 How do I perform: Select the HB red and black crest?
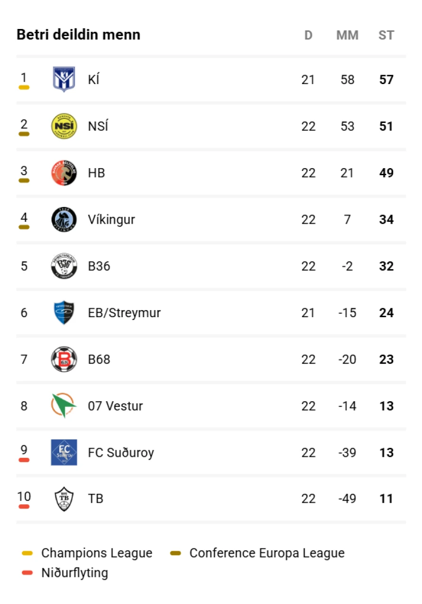point(64,173)
